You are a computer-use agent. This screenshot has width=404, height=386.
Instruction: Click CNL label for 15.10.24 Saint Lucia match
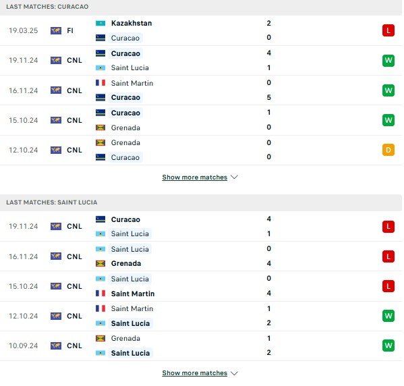pyautogui.click(x=74, y=286)
